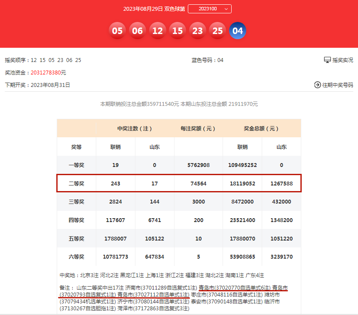Click the blue ball number 04
Image resolution: width=358 pixels, height=315 pixels.
(x=238, y=31)
